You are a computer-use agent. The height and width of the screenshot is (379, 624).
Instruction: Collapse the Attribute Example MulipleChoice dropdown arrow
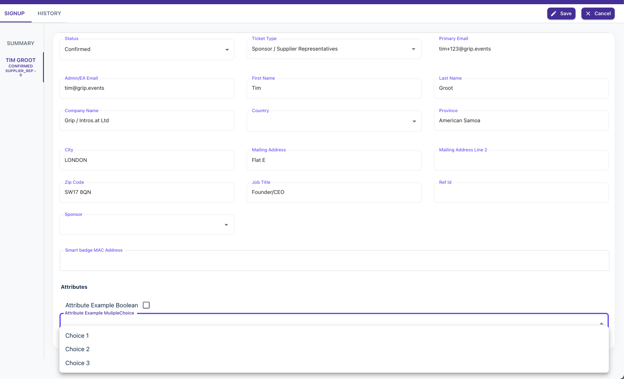601,324
